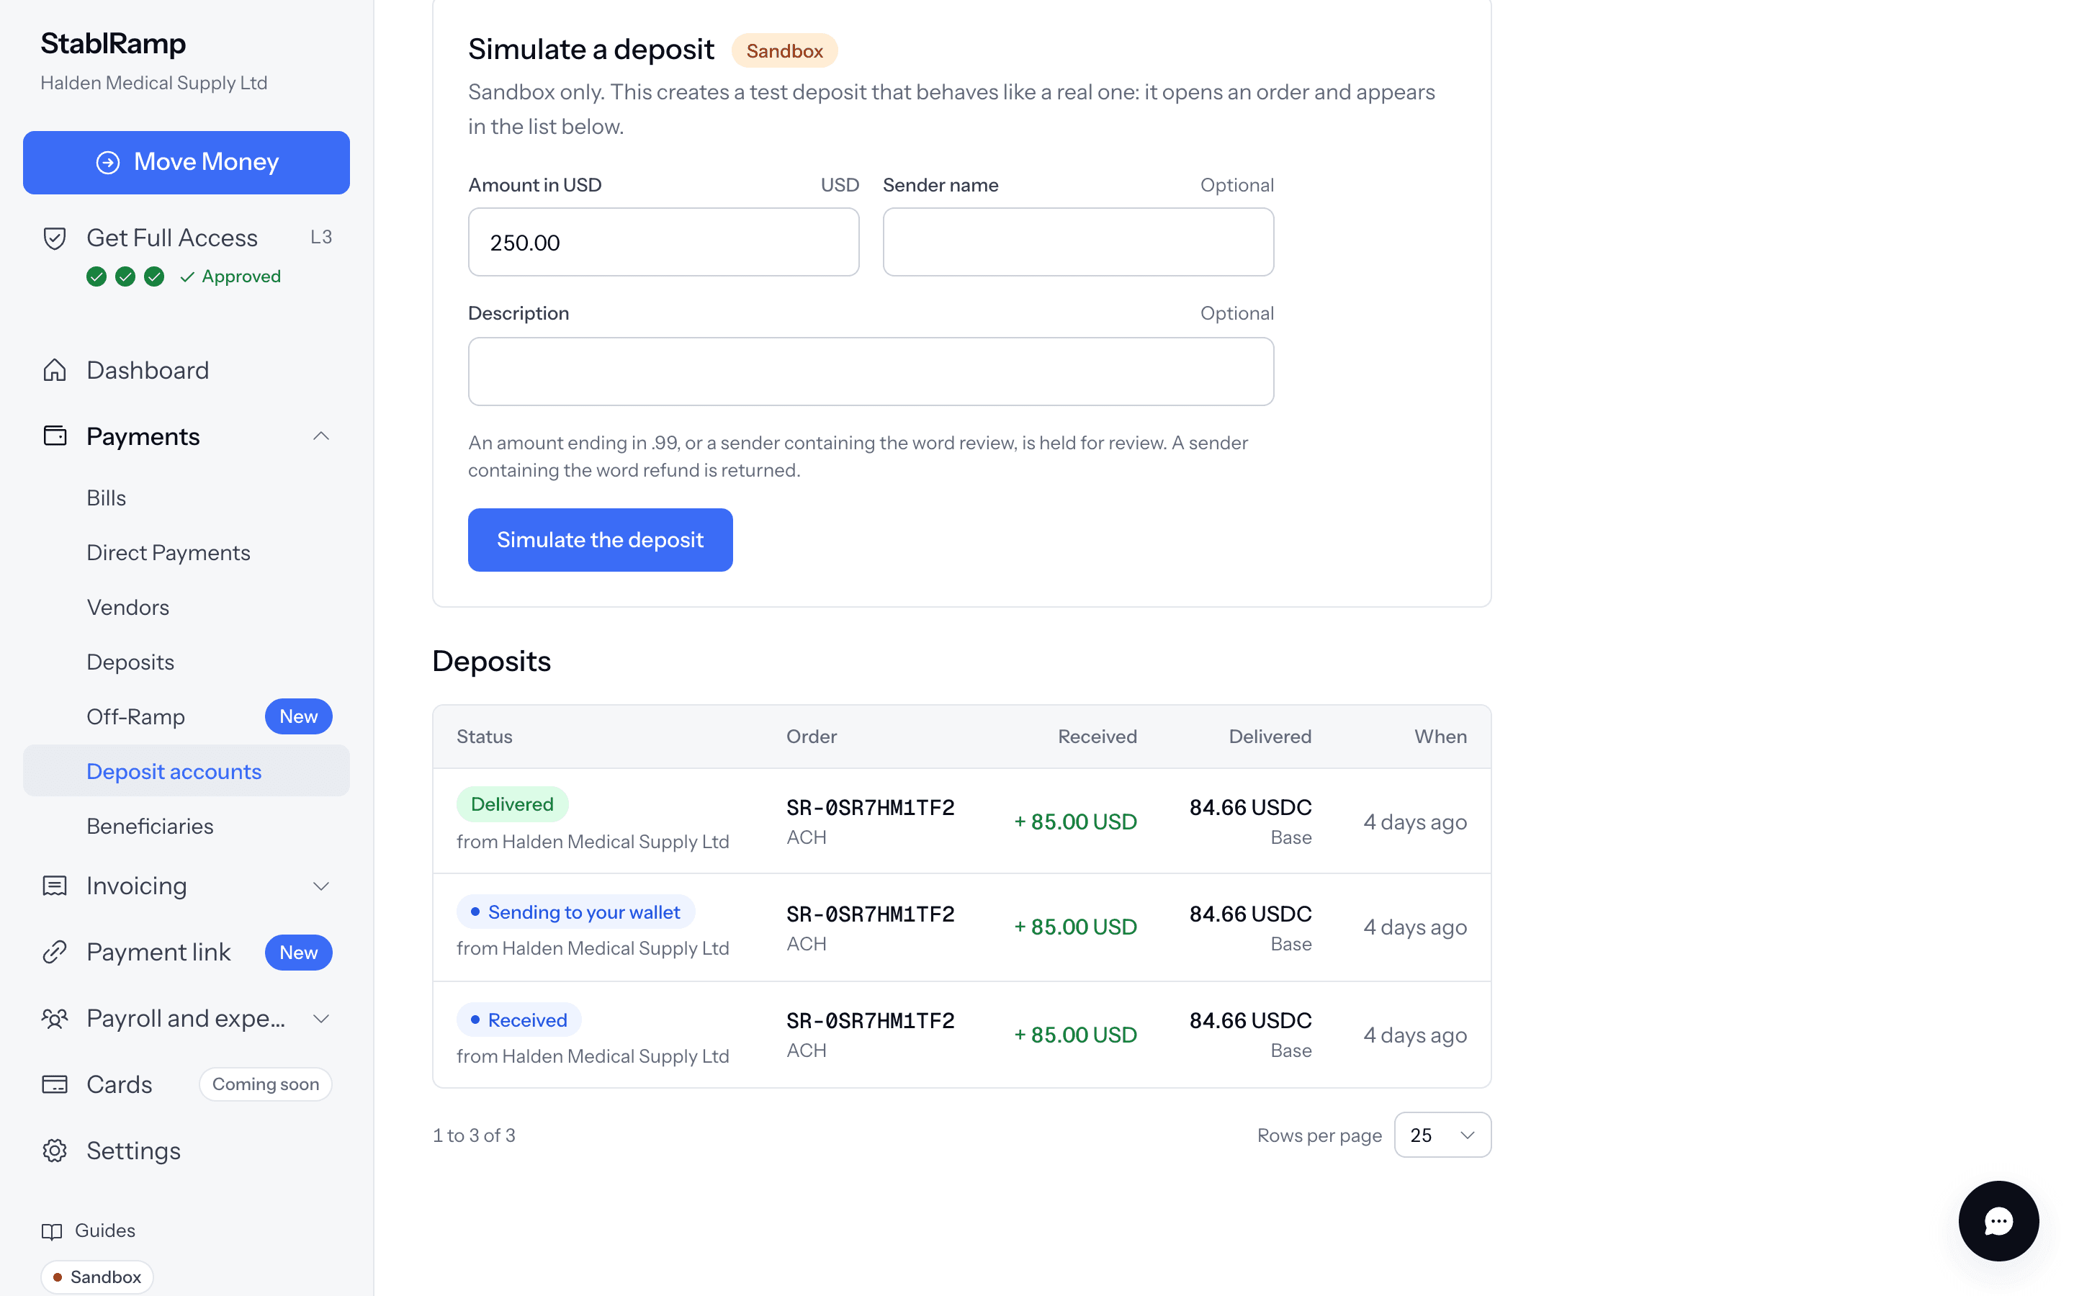Click the Sandbox environment badge in sidebar
2074x1296 pixels.
click(96, 1277)
